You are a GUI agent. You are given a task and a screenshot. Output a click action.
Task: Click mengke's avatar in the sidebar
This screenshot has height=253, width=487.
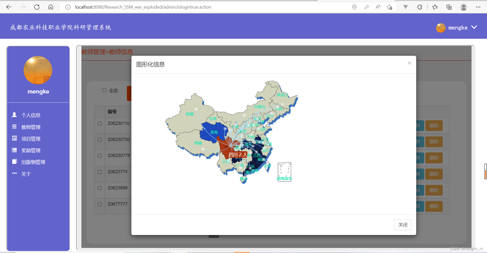[38, 70]
